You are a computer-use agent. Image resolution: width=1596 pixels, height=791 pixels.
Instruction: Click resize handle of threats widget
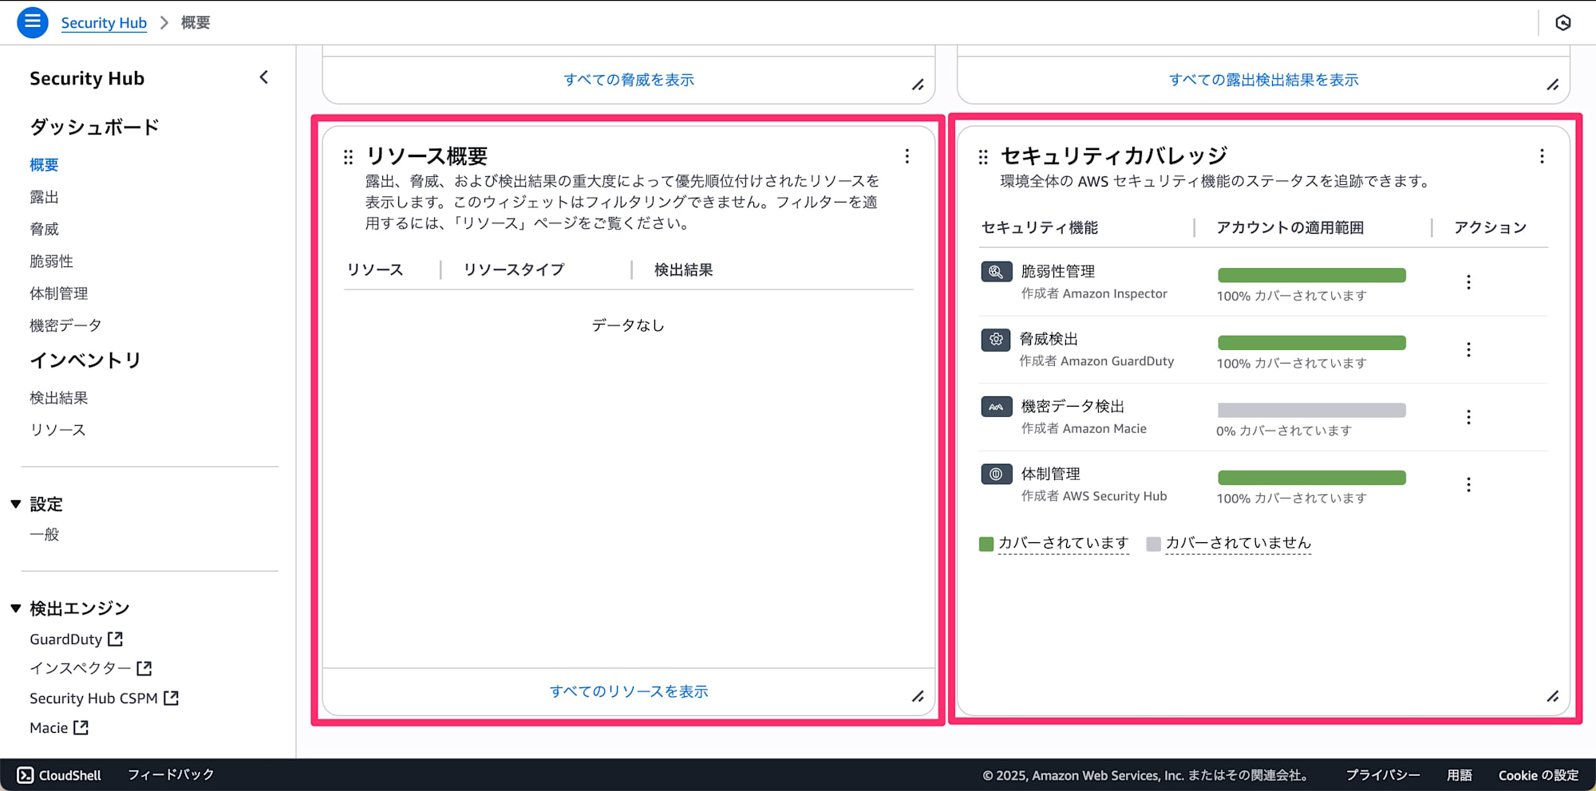918,85
